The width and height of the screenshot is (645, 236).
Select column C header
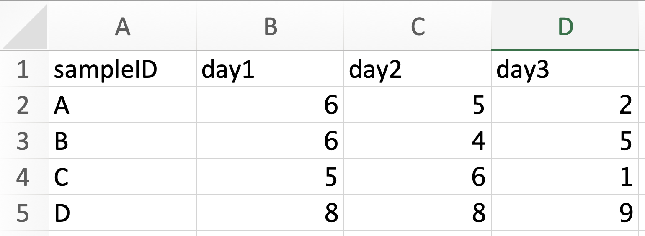[418, 27]
